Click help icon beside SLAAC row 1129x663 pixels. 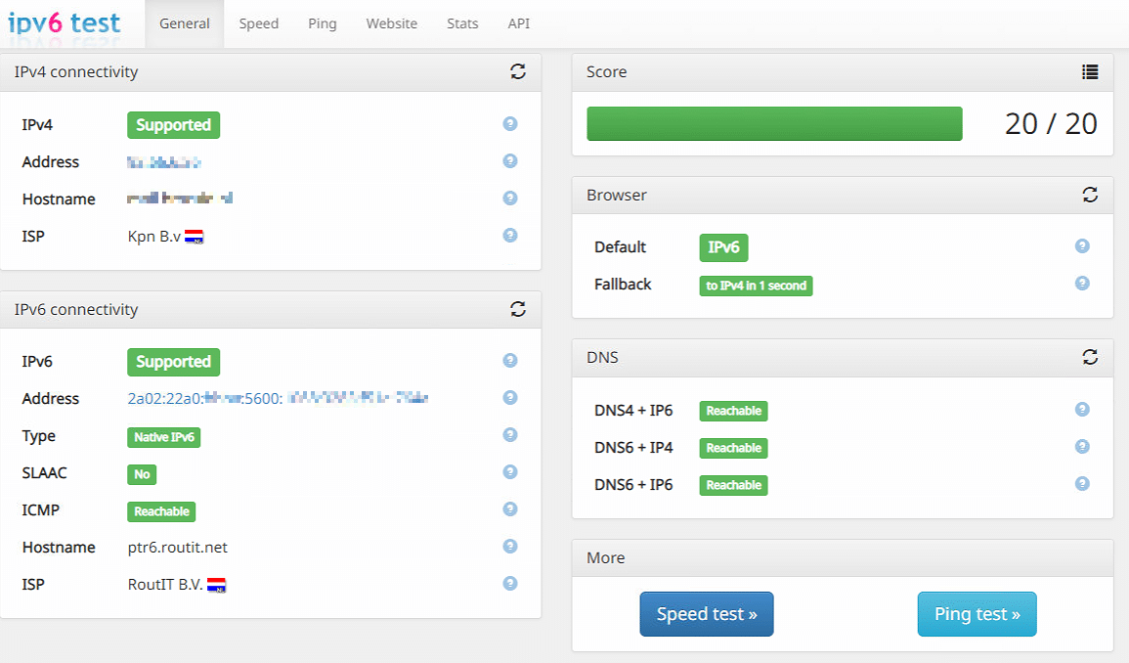pyautogui.click(x=509, y=472)
